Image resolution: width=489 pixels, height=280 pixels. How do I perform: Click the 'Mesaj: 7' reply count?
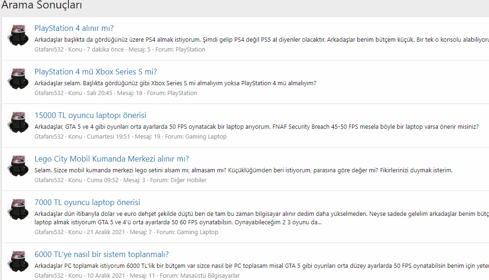(141, 232)
